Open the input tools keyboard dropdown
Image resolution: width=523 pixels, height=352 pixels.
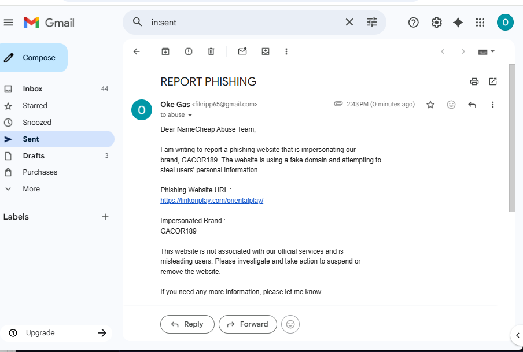pyautogui.click(x=487, y=51)
